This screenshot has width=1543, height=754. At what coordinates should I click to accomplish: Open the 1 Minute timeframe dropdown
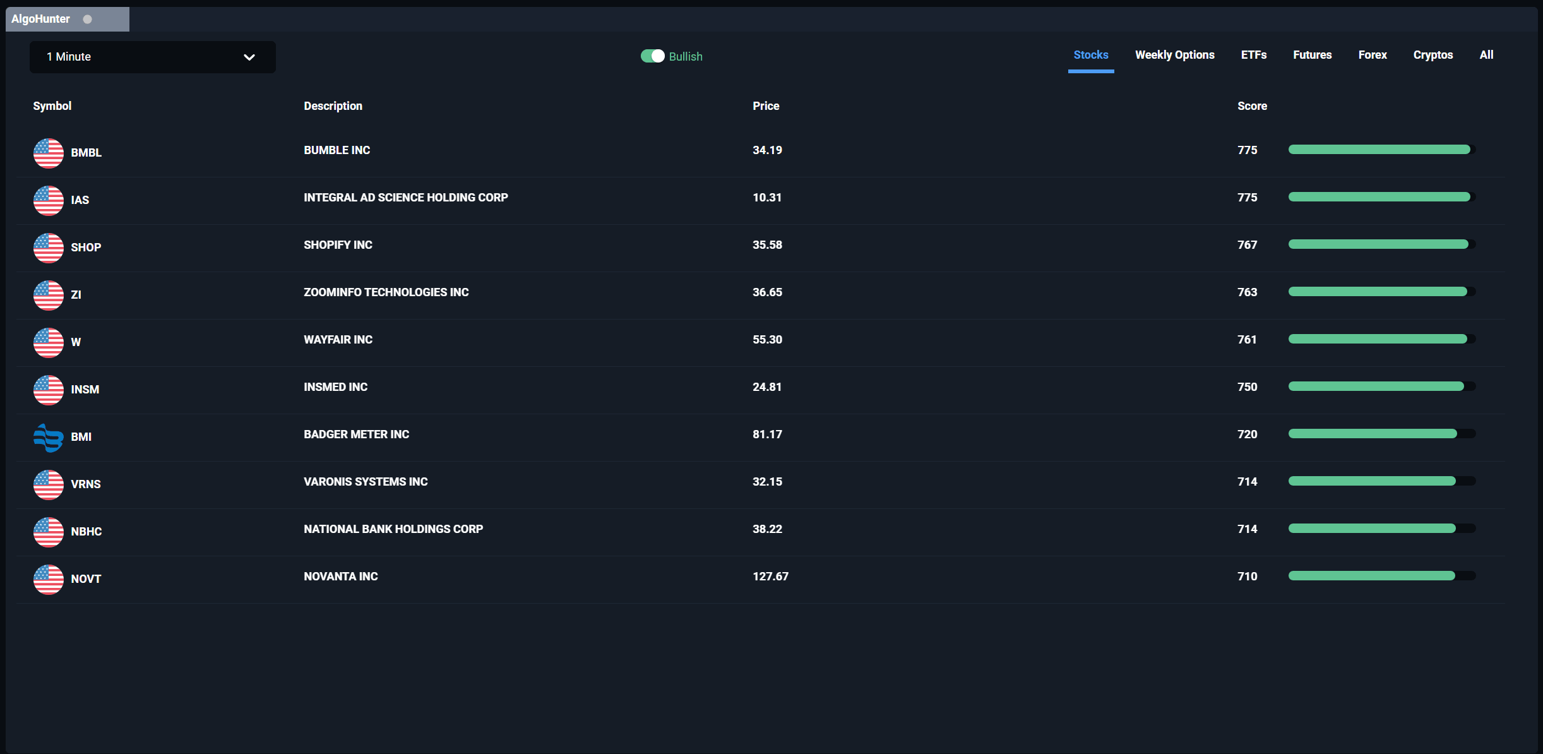(x=152, y=57)
